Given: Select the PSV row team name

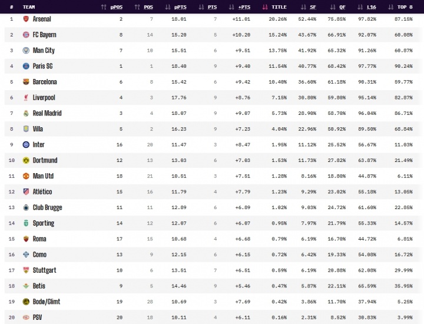Looking at the screenshot, I should pos(37,318).
